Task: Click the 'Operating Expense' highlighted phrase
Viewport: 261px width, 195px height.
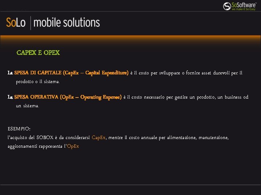Action: coord(101,97)
